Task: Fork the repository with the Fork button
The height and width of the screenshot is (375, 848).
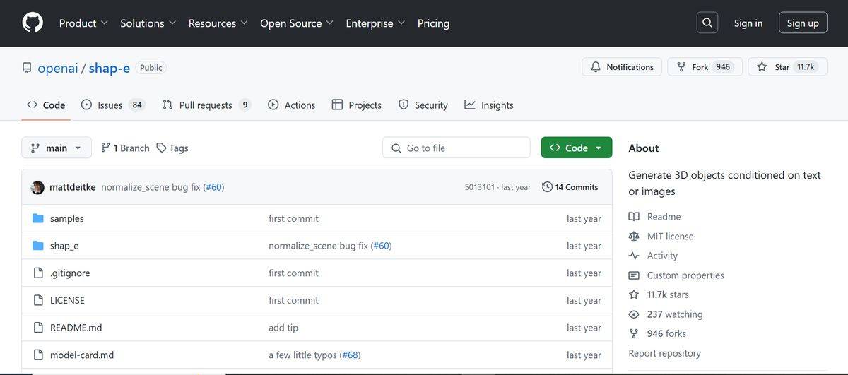Action: [x=705, y=67]
